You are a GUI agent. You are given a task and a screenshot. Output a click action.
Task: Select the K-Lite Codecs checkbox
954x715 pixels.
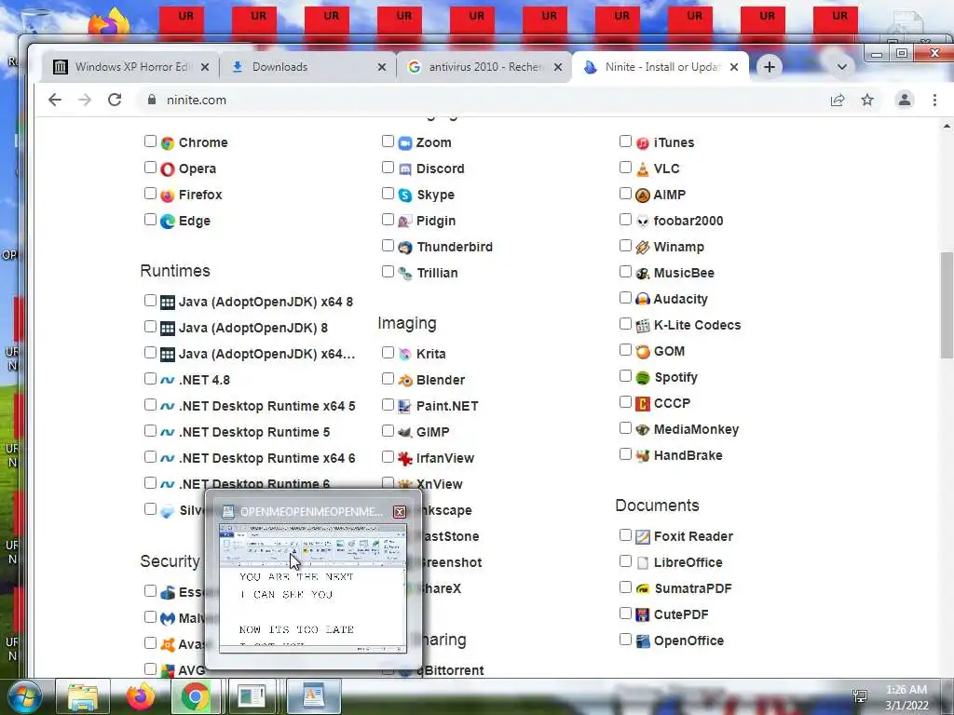pyautogui.click(x=625, y=324)
